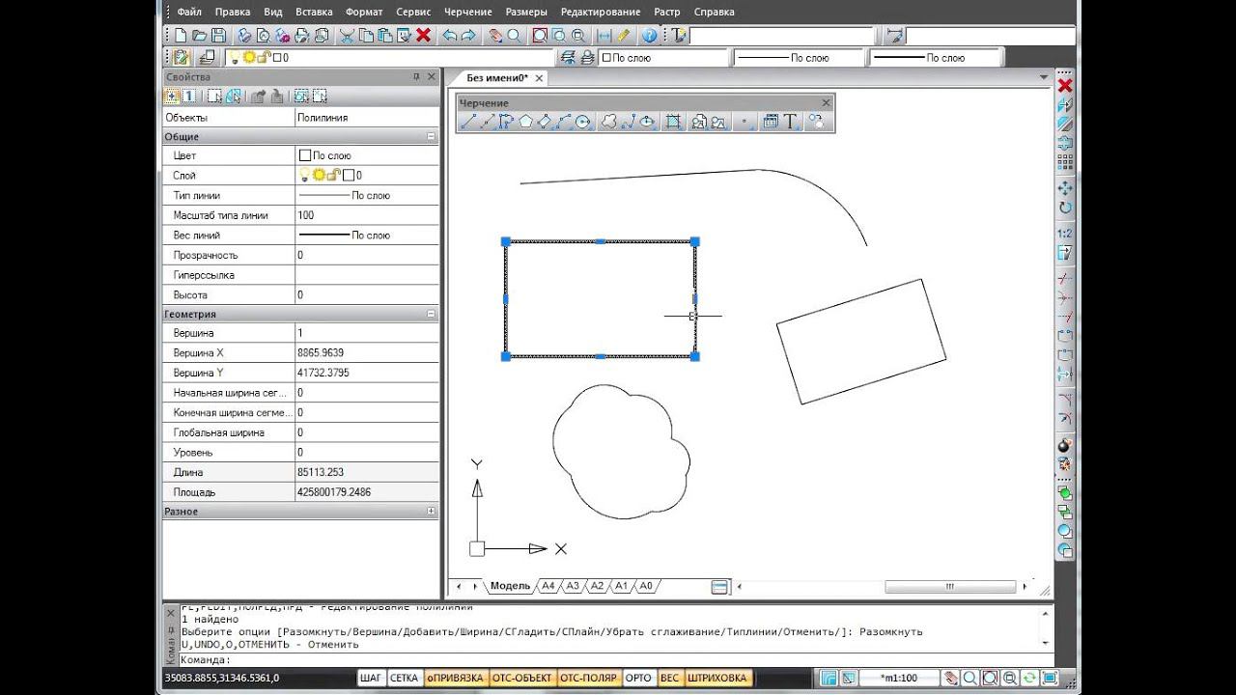
Task: Collapse the Общие section in the properties panel
Action: (x=431, y=137)
